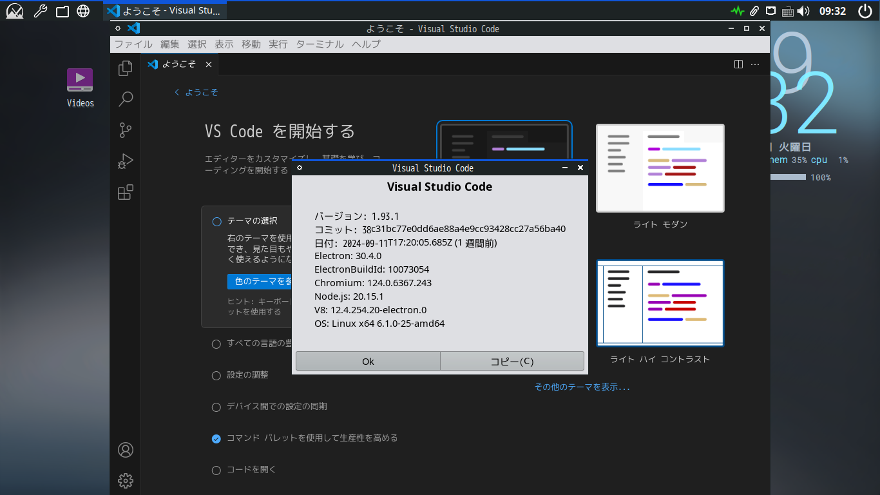The image size is (880, 495).
Task: Click the 09:32 clock in the panel
Action: tap(832, 11)
